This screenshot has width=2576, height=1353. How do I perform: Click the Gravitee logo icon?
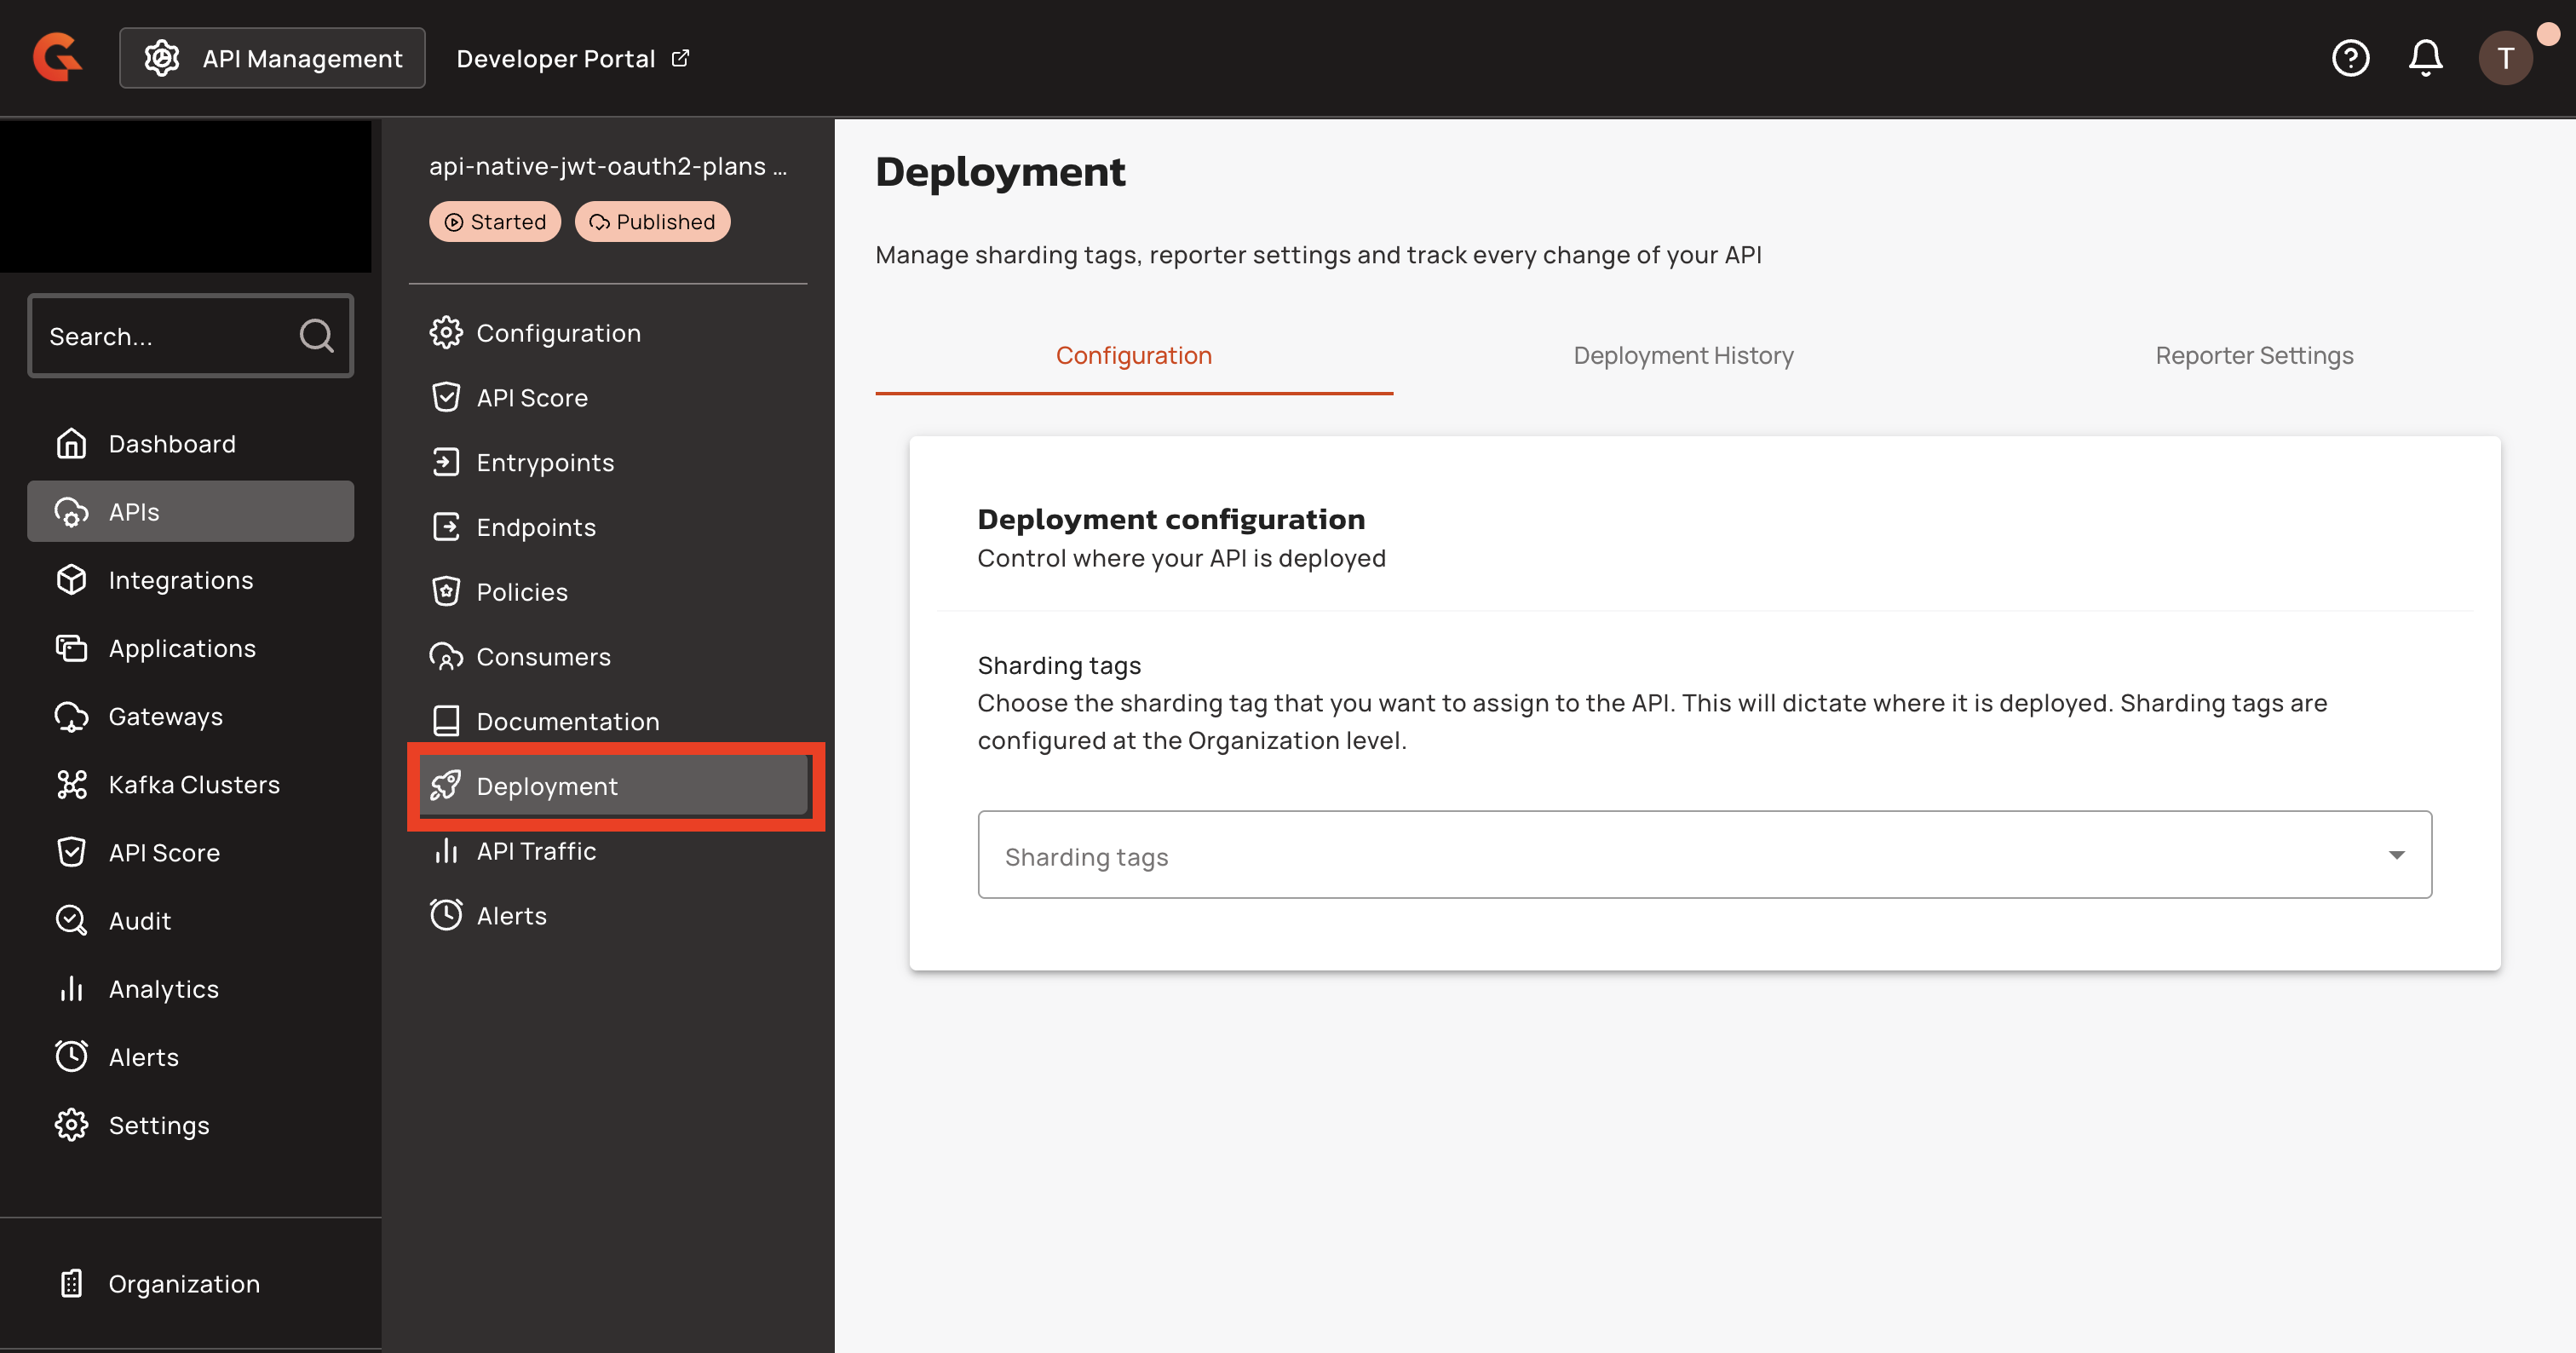pyautogui.click(x=57, y=58)
